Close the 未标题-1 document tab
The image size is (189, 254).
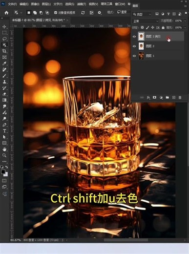pos(67,20)
